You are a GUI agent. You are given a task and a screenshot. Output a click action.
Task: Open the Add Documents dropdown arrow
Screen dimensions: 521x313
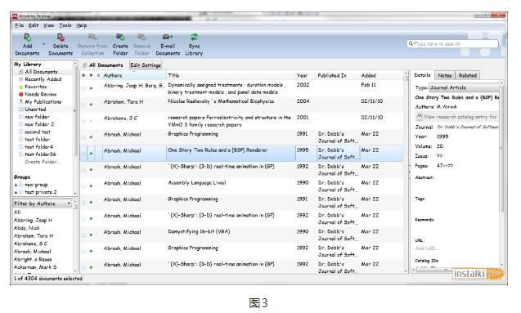click(x=43, y=44)
